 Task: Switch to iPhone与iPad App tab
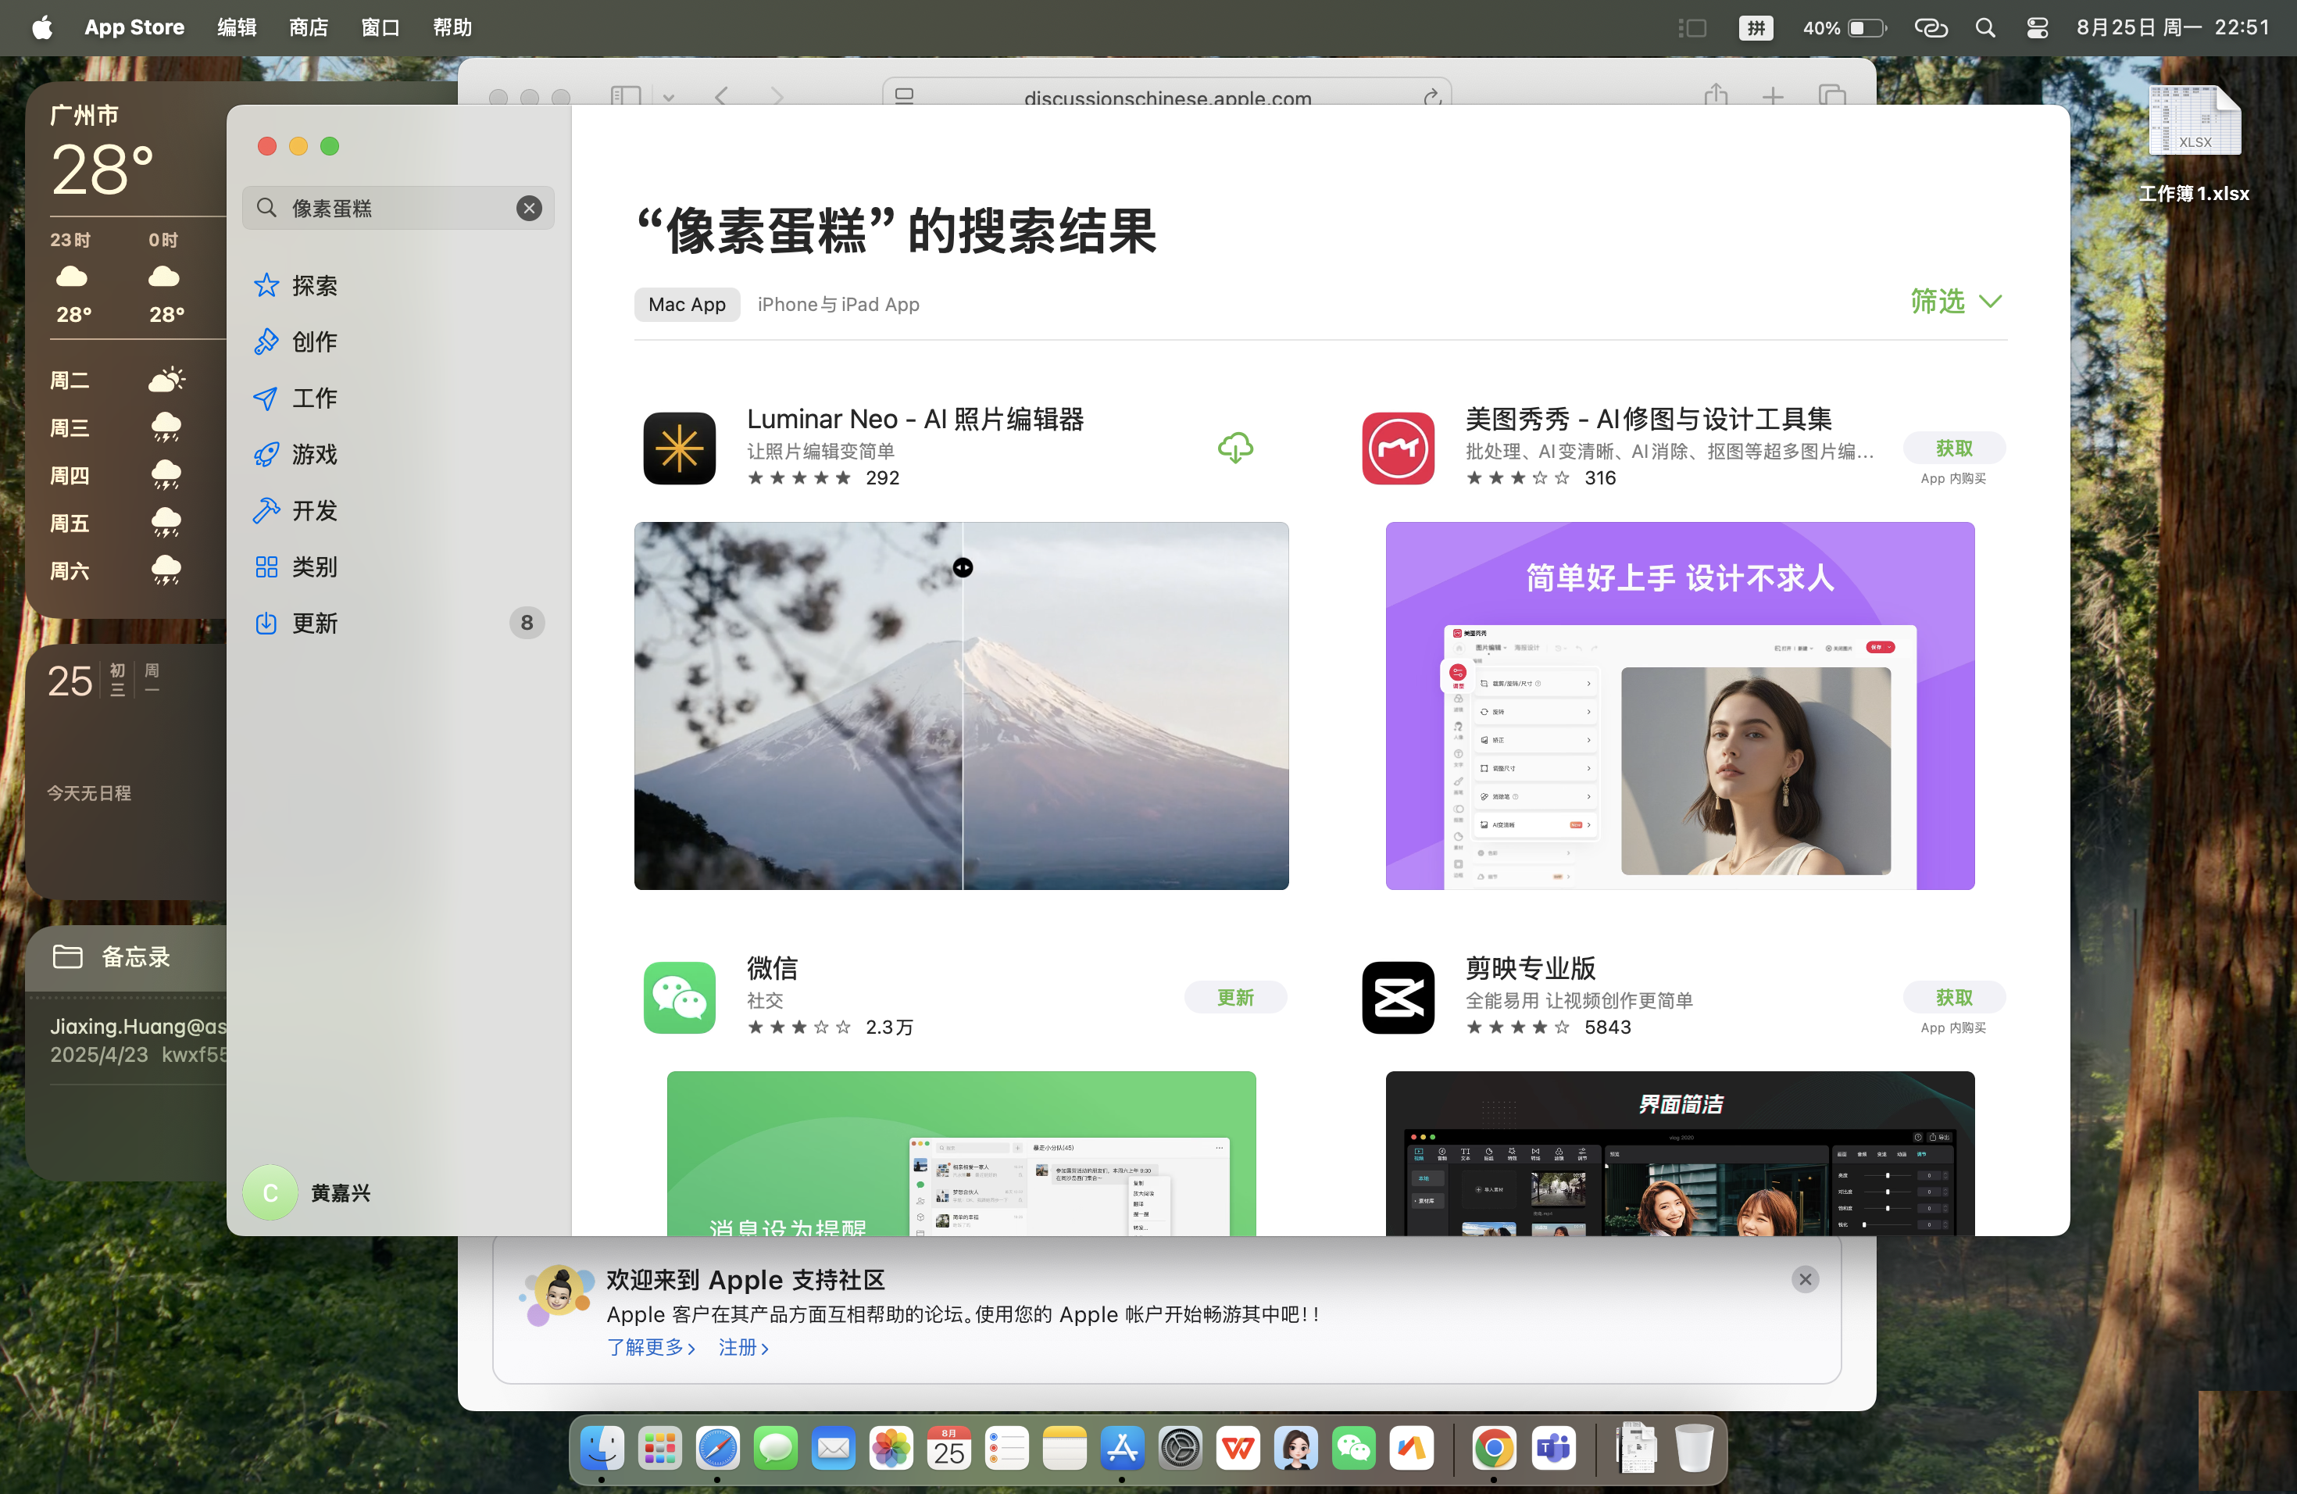[x=838, y=305]
